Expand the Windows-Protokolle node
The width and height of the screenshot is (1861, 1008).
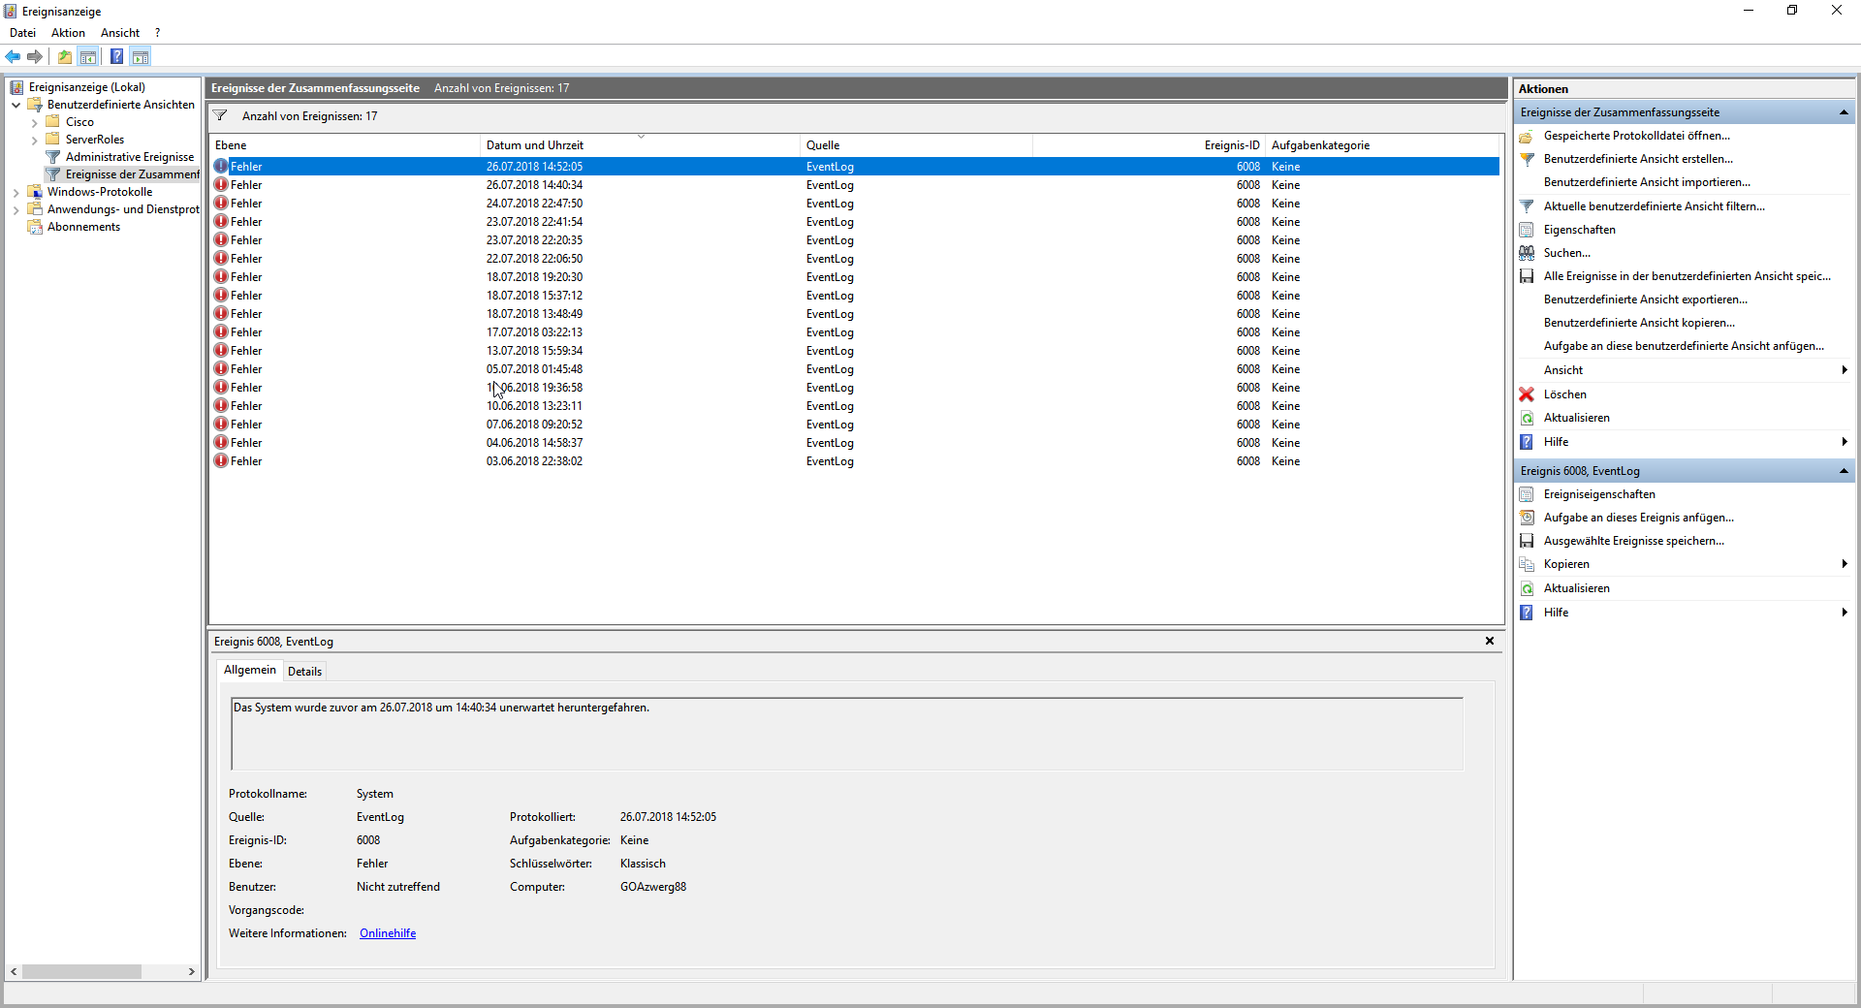tap(16, 193)
